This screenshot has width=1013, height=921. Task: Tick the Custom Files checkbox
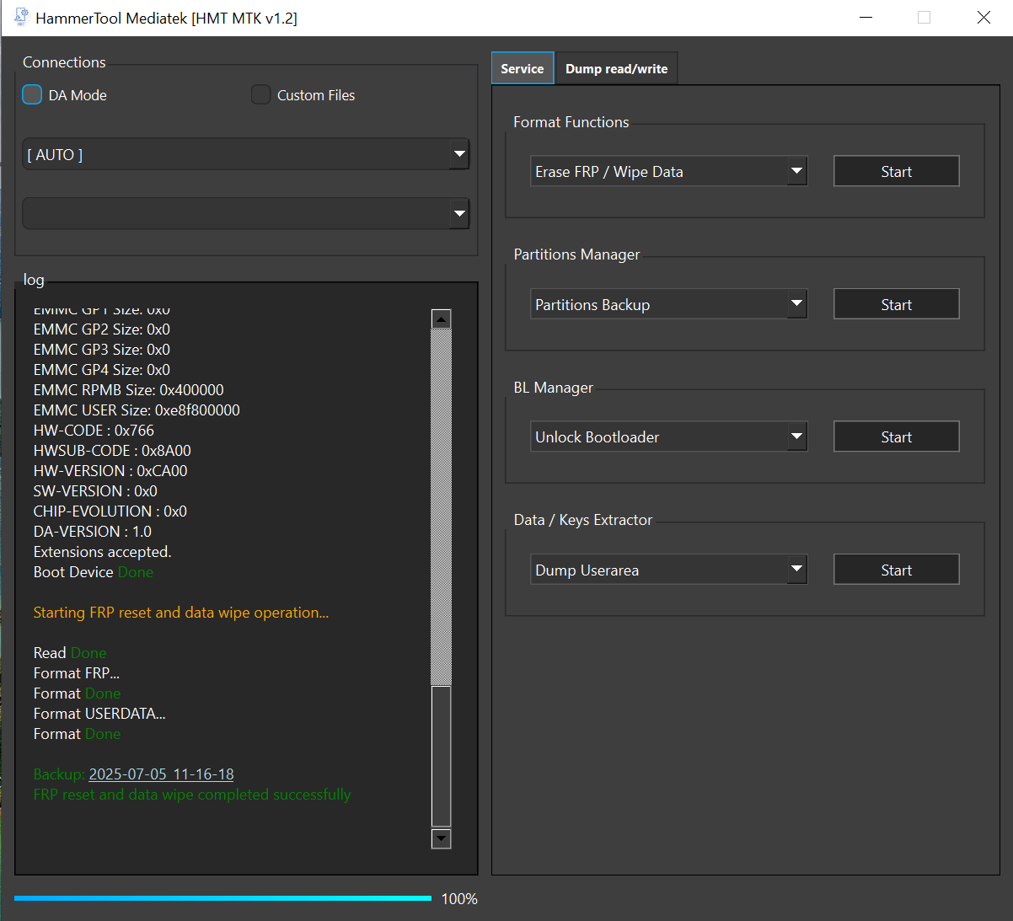(x=260, y=94)
